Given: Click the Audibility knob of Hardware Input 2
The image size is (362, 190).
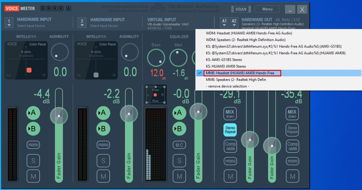Looking at the screenshot, I should click(130, 52).
